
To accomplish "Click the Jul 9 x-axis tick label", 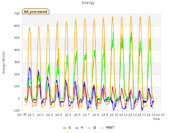I will [x=105, y=115].
